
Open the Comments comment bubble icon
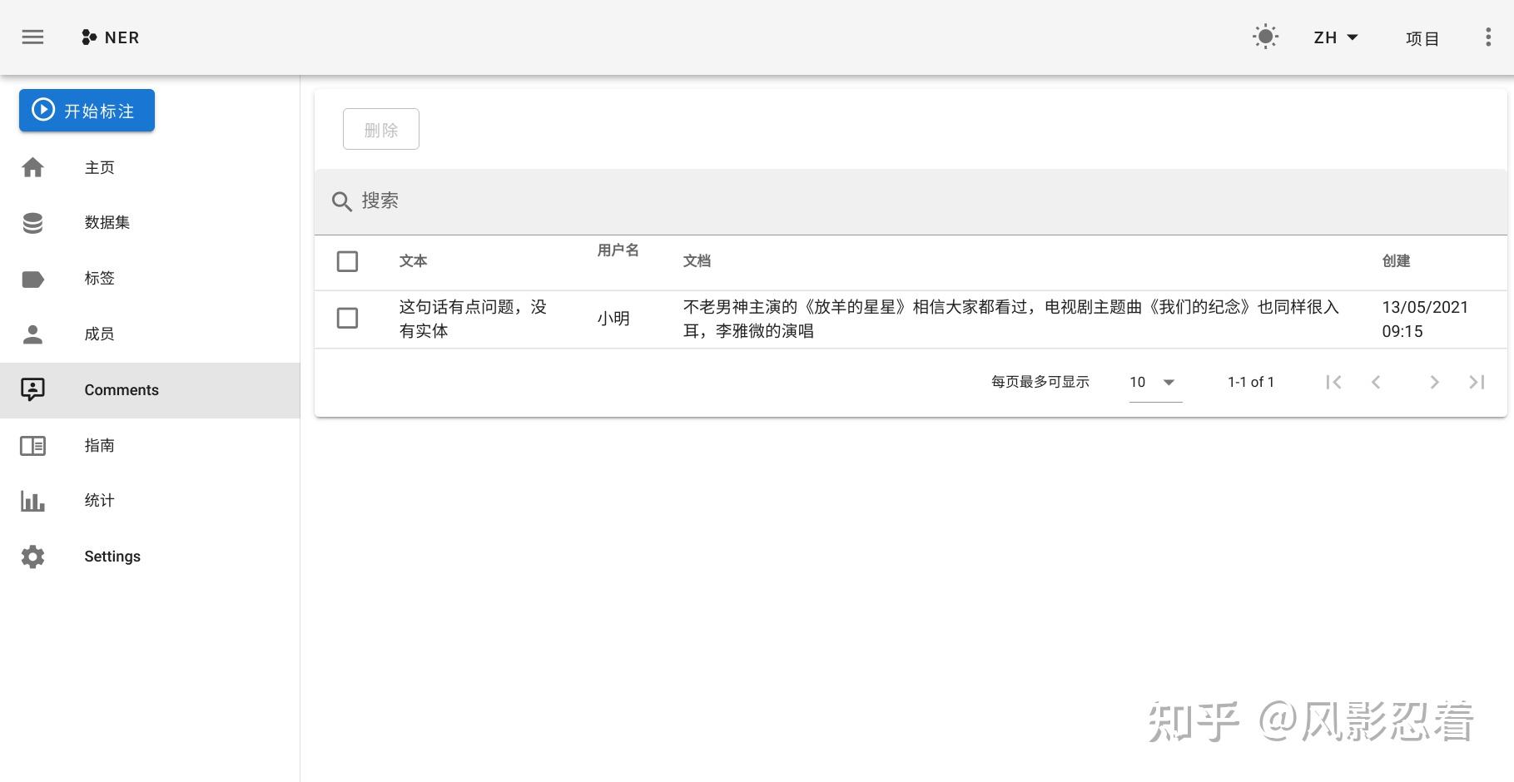32,389
